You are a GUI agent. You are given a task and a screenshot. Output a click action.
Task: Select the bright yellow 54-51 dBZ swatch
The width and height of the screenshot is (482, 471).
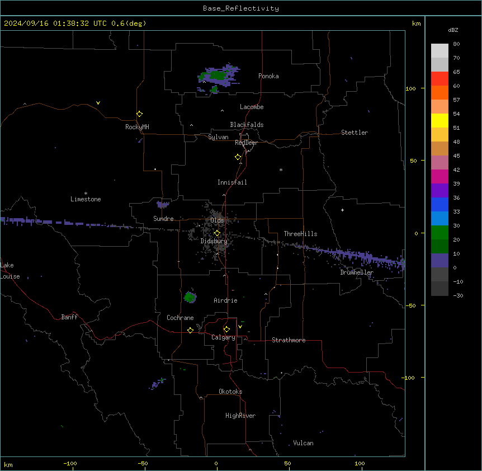440,120
